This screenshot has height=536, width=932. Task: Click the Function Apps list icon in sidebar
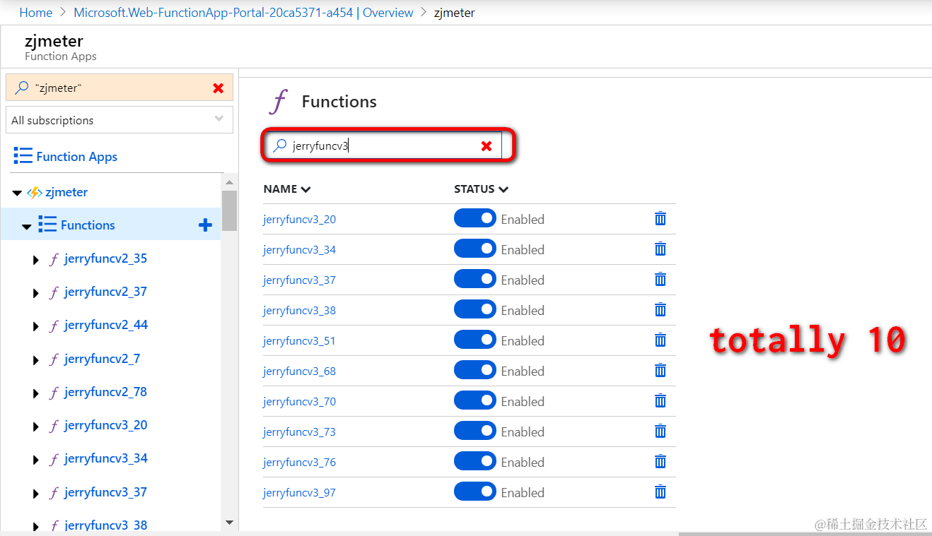(23, 156)
